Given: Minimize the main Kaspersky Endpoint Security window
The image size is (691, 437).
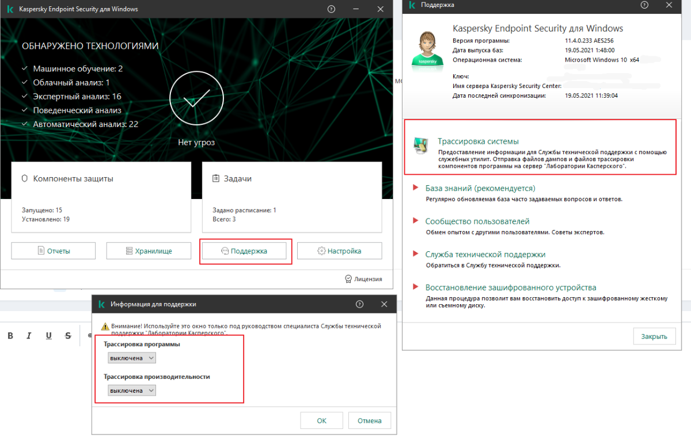Looking at the screenshot, I should tap(356, 9).
